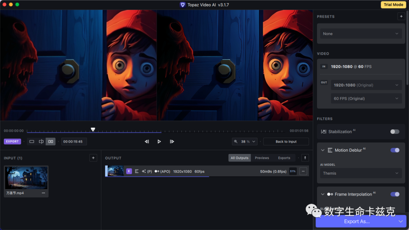Image resolution: width=409 pixels, height=230 pixels.
Task: Turn off Frame Interpolation toggle
Action: pyautogui.click(x=395, y=194)
